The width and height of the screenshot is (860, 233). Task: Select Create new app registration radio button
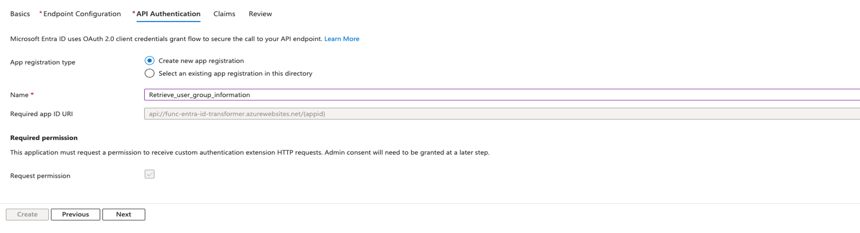150,61
